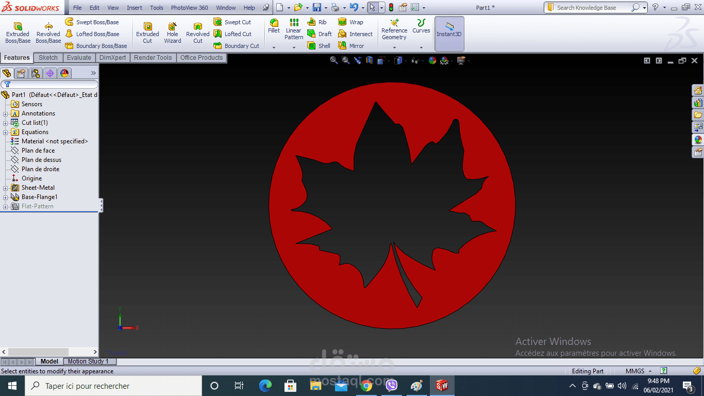Open Microsoft Edge from the taskbar
The width and height of the screenshot is (704, 396).
click(265, 386)
